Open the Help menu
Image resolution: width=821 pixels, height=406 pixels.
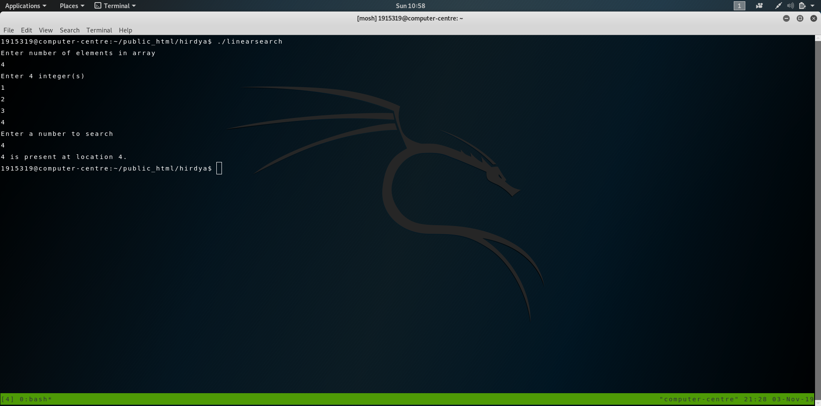[x=125, y=30]
